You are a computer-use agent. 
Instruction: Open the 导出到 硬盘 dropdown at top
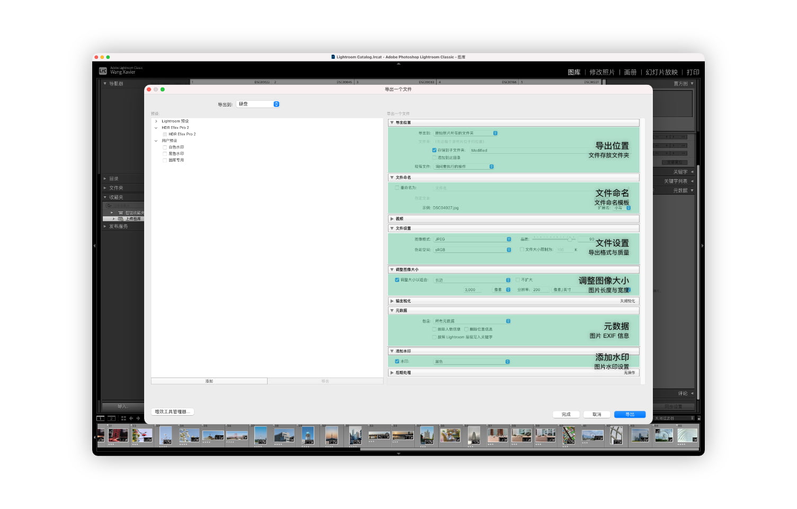[258, 104]
